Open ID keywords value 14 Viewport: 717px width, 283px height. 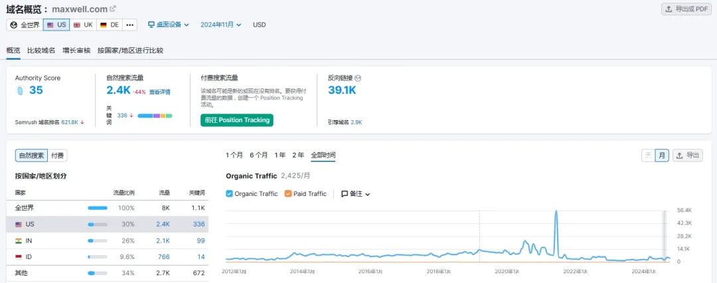point(201,257)
